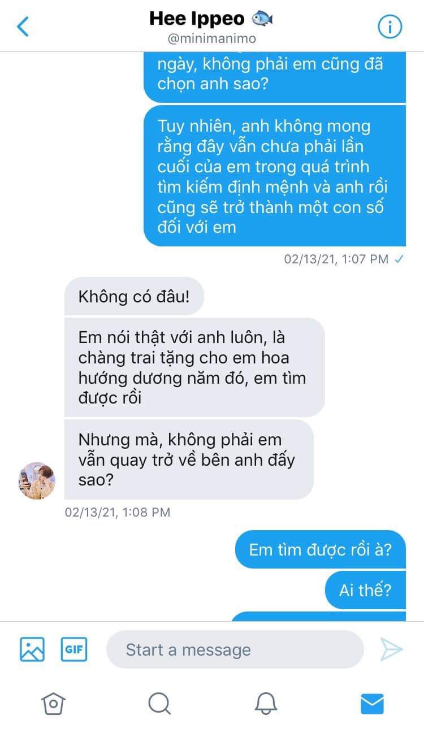
Task: Tap the hoa hướng dương message bubble
Action: tap(194, 367)
